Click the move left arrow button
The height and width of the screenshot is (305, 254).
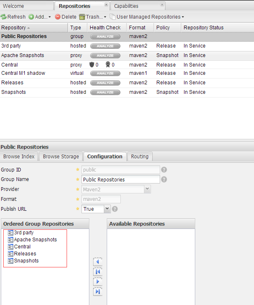pos(98,262)
